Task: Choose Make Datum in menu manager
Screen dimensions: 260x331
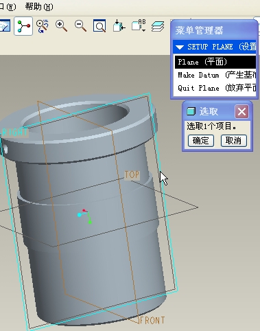Action: coord(215,75)
